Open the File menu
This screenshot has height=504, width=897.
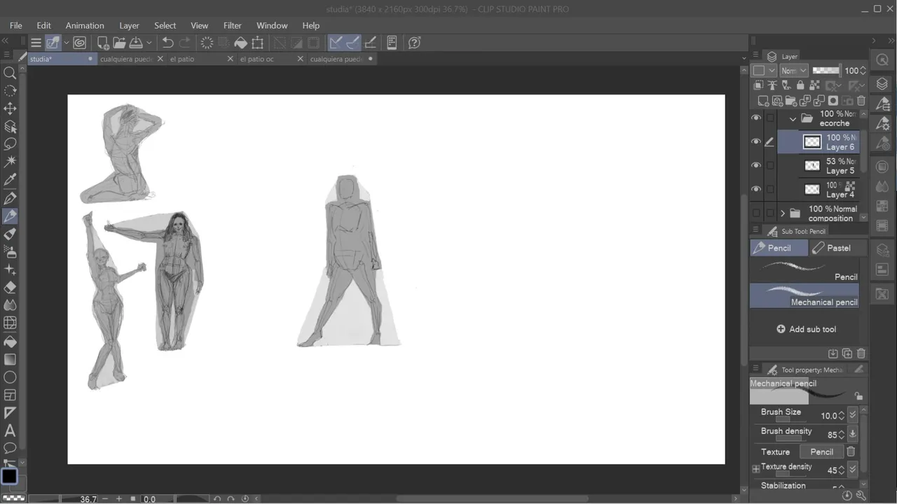click(15, 25)
